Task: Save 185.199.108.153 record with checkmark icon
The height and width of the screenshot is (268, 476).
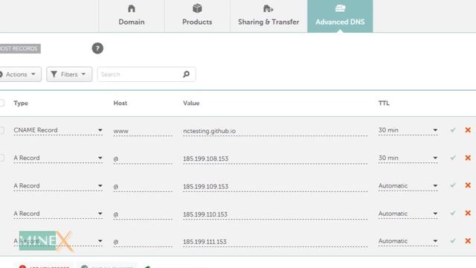Action: tap(453, 158)
